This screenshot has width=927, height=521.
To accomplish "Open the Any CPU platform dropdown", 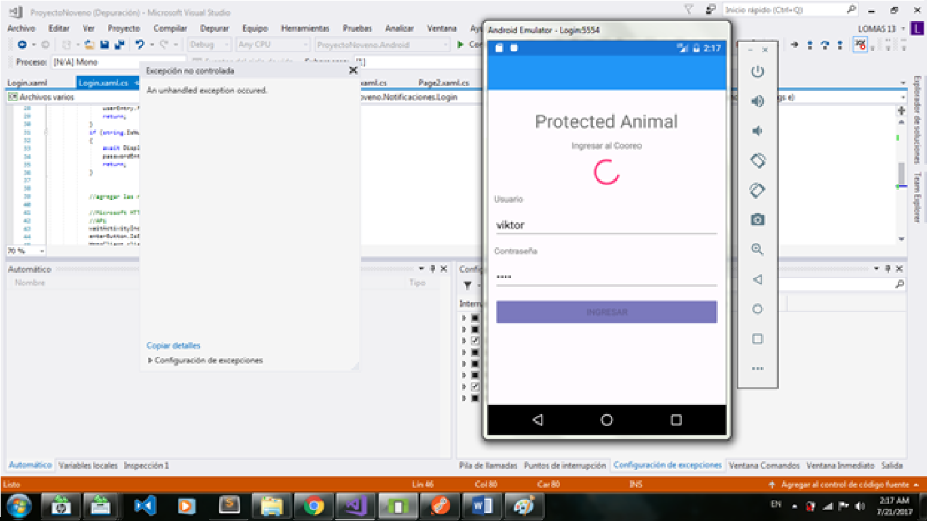I will point(272,45).
